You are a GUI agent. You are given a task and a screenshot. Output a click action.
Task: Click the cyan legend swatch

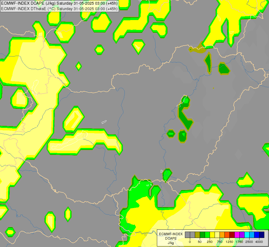pos(247,235)
